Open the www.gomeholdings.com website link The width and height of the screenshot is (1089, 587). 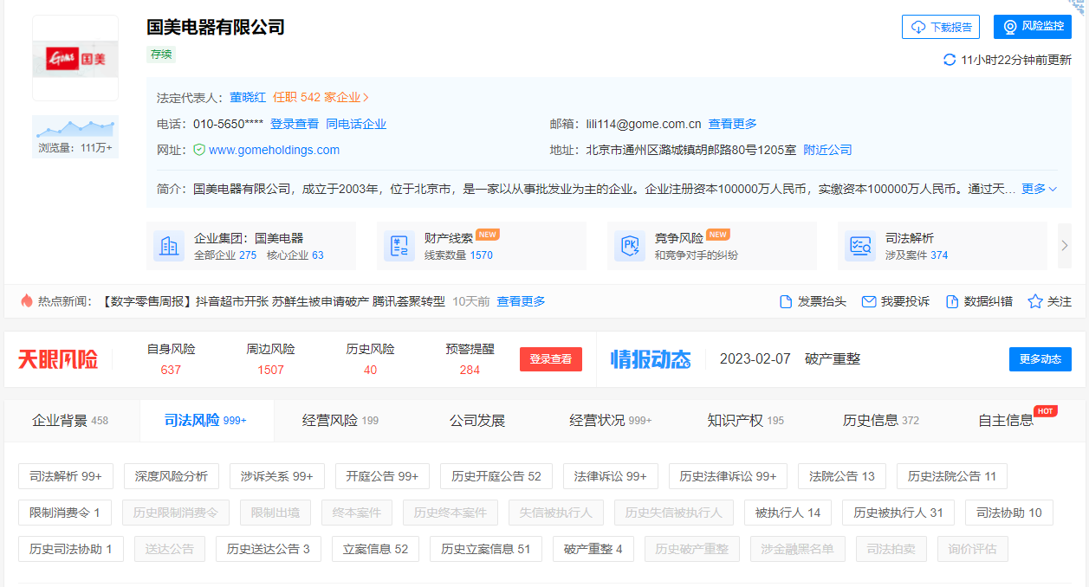pyautogui.click(x=274, y=150)
